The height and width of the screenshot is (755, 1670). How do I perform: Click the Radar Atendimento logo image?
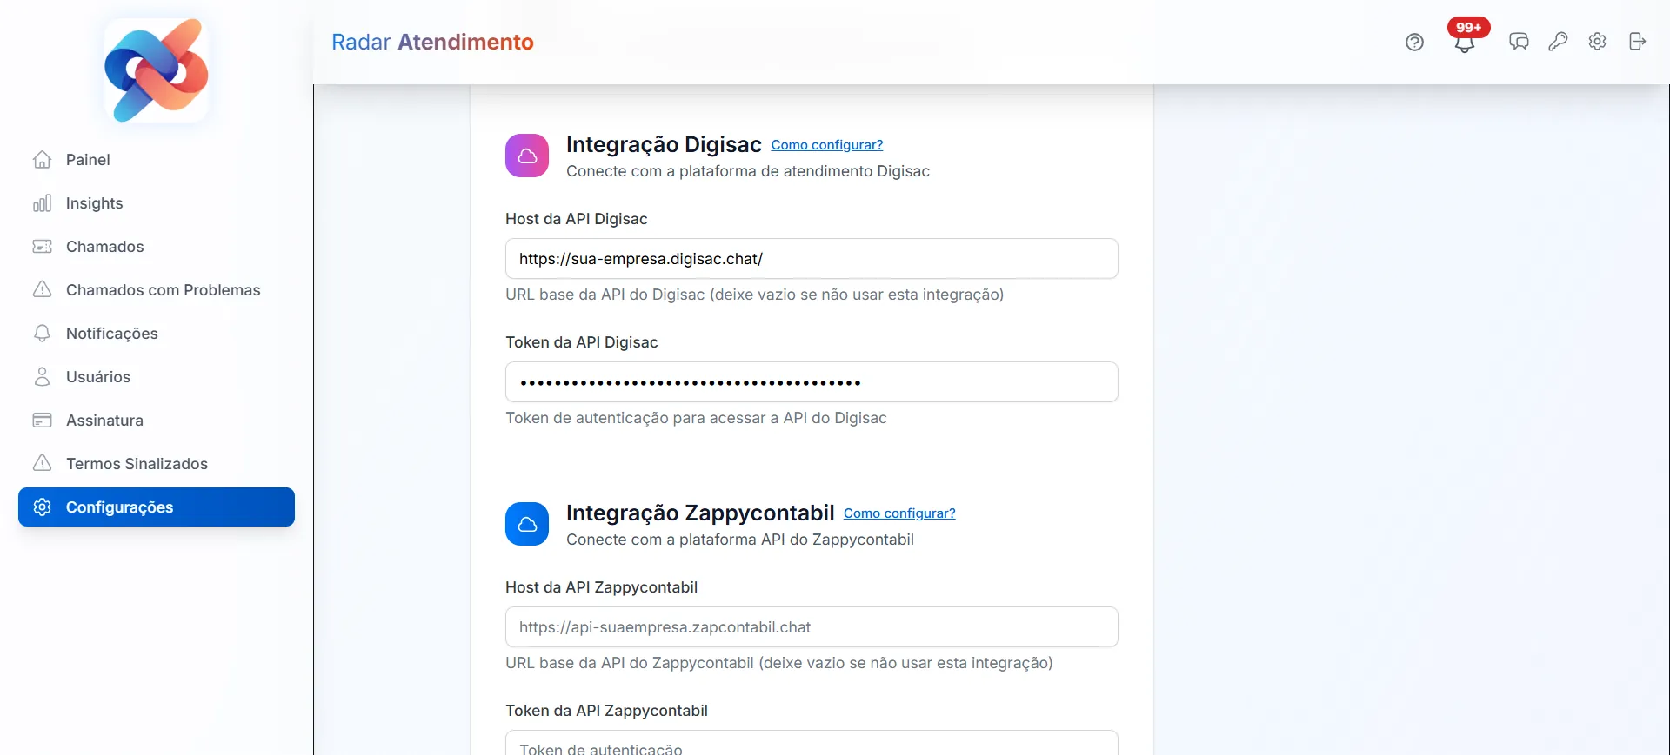pyautogui.click(x=157, y=70)
